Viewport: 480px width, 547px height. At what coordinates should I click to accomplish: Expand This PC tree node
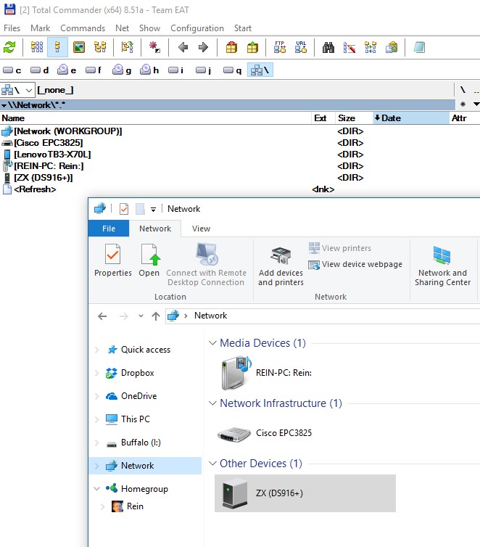(x=97, y=419)
